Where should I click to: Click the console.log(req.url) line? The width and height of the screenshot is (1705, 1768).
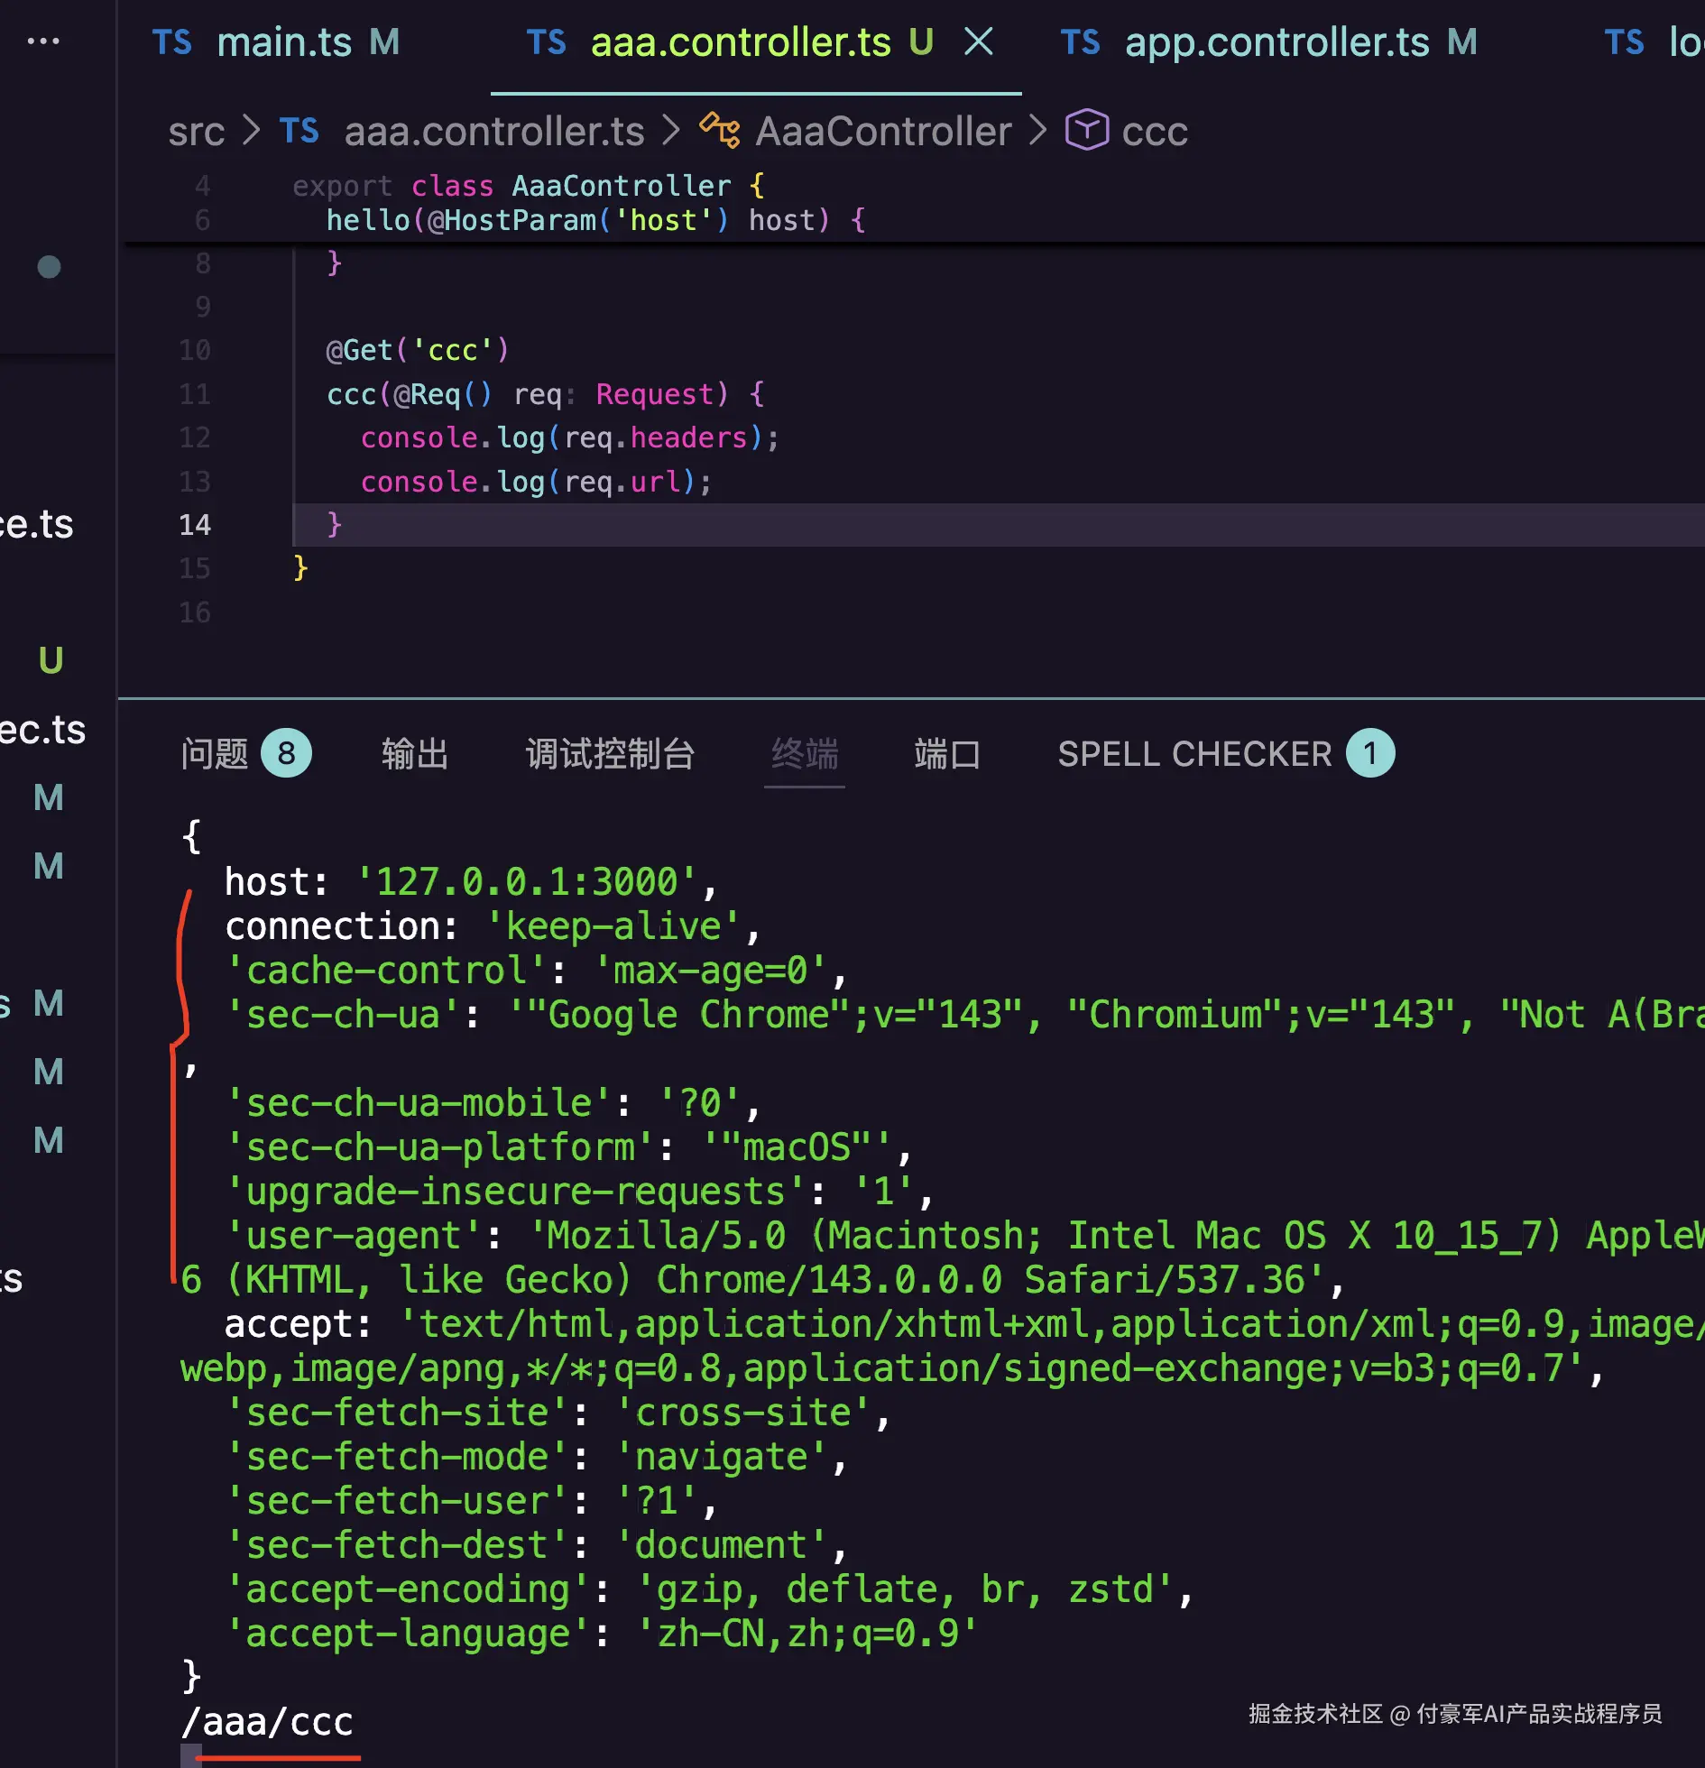click(537, 482)
